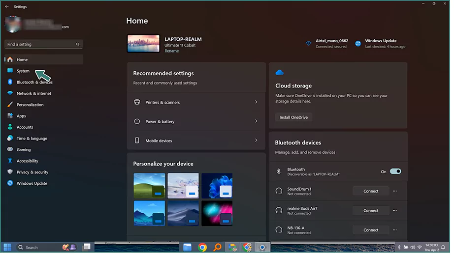The image size is (454, 255).
Task: Open the user account profile picture
Action: pos(13,24)
